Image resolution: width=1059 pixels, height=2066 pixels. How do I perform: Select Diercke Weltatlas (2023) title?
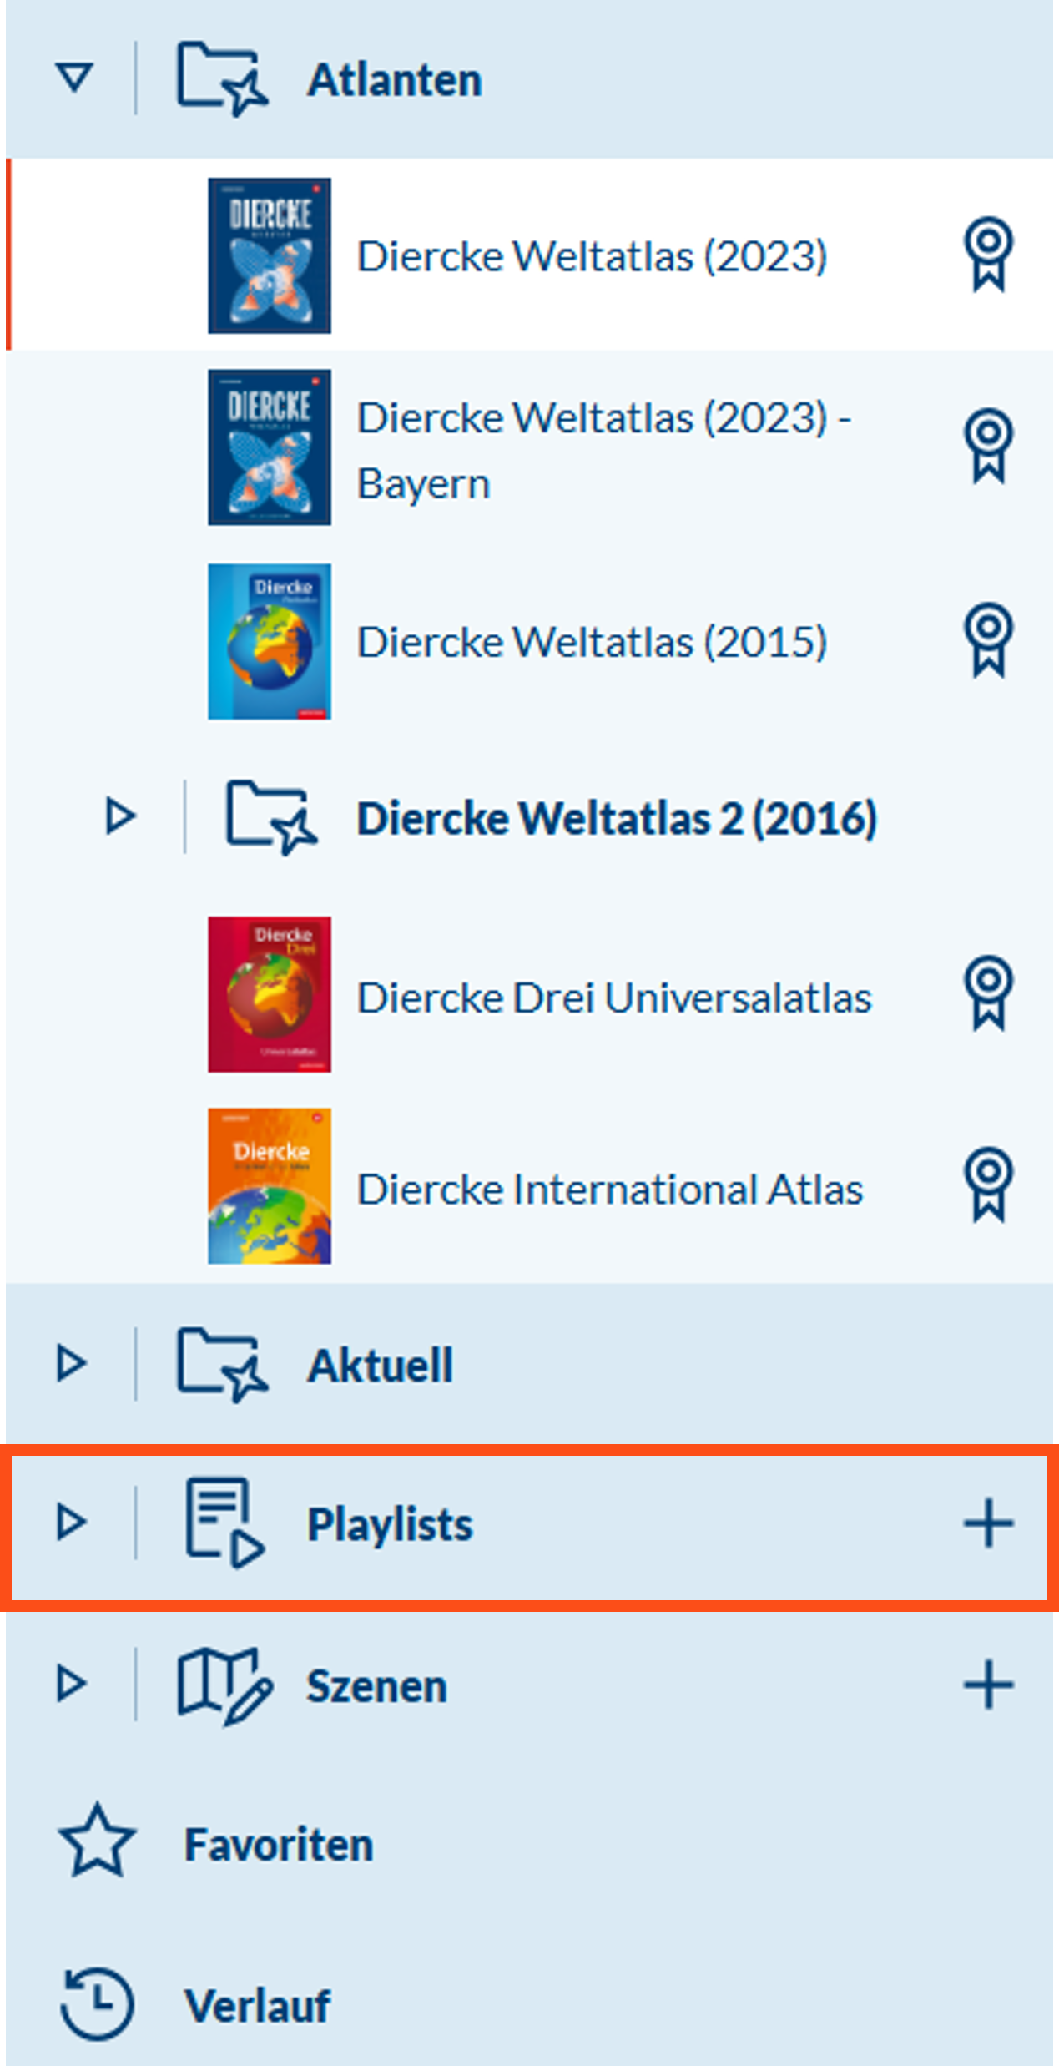(x=592, y=255)
